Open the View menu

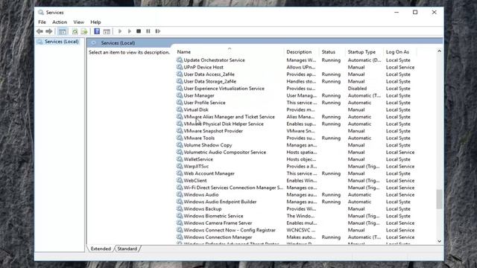(x=78, y=22)
